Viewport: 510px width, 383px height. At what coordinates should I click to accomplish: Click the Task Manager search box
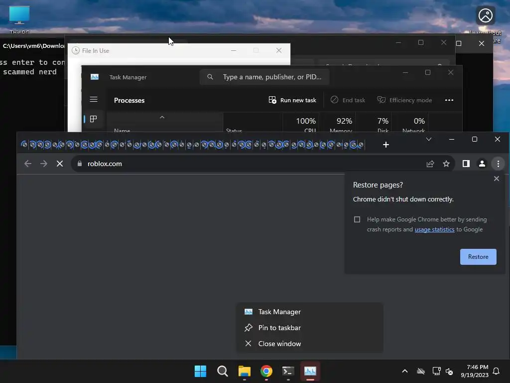click(264, 77)
